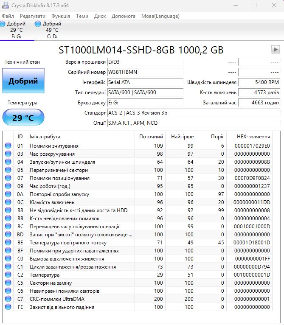284x325 pixels.
Task: Open the Теми menu
Action: click(82, 16)
